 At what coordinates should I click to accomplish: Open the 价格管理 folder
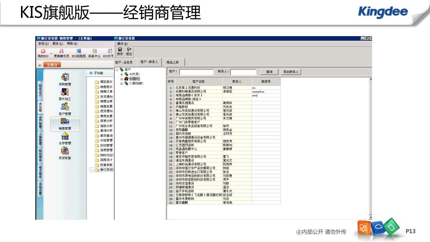[x=104, y=140]
